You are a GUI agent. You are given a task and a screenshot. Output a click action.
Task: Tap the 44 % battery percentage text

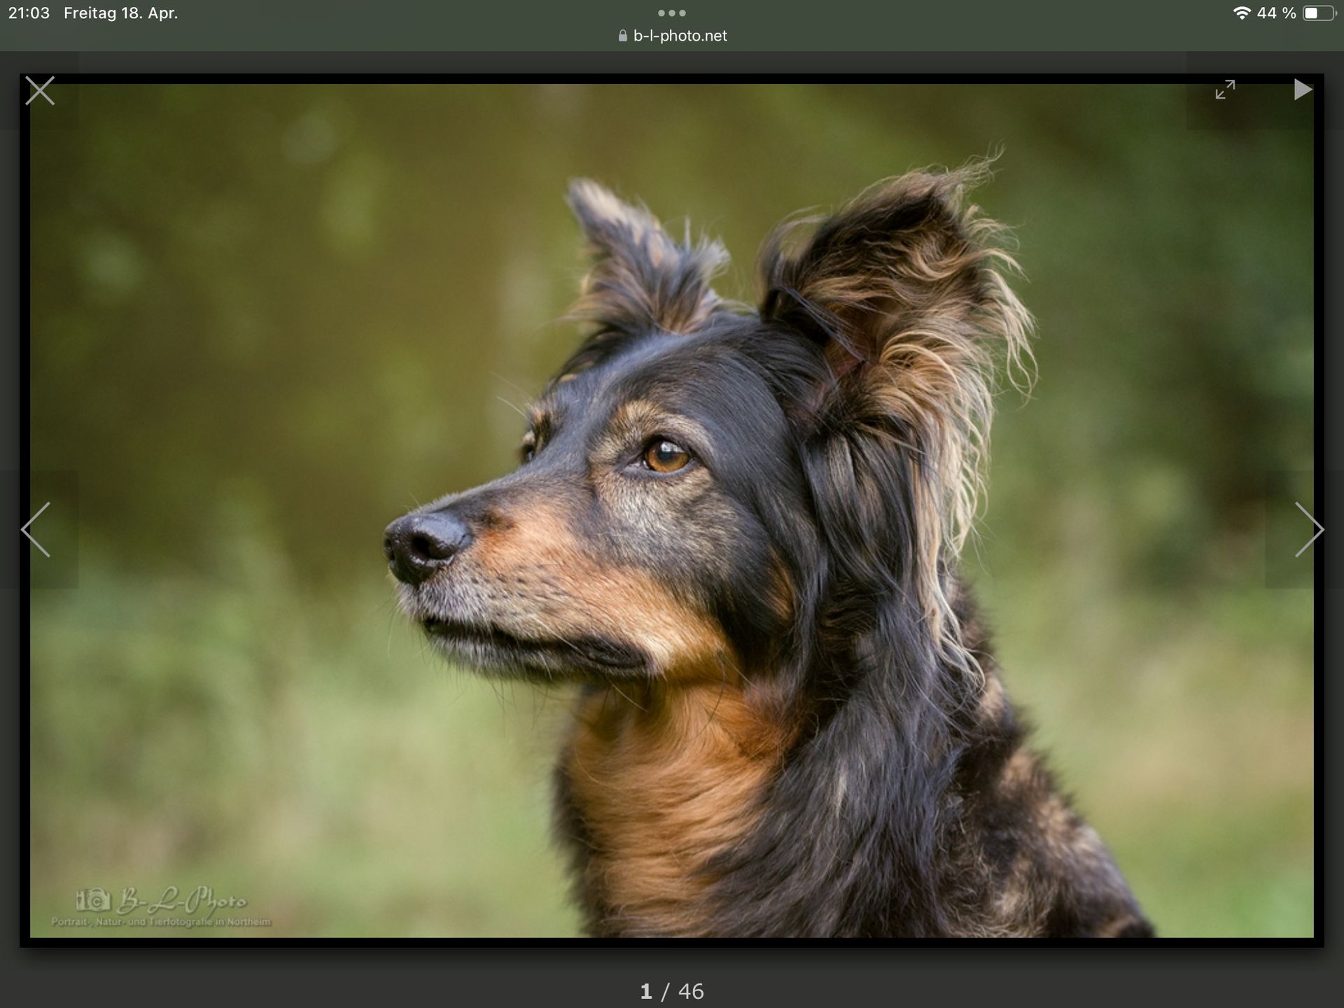click(1276, 13)
